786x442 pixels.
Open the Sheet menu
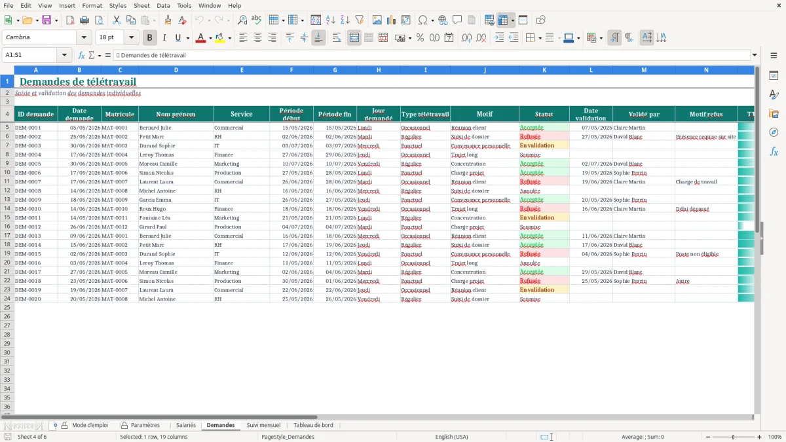coord(141,5)
